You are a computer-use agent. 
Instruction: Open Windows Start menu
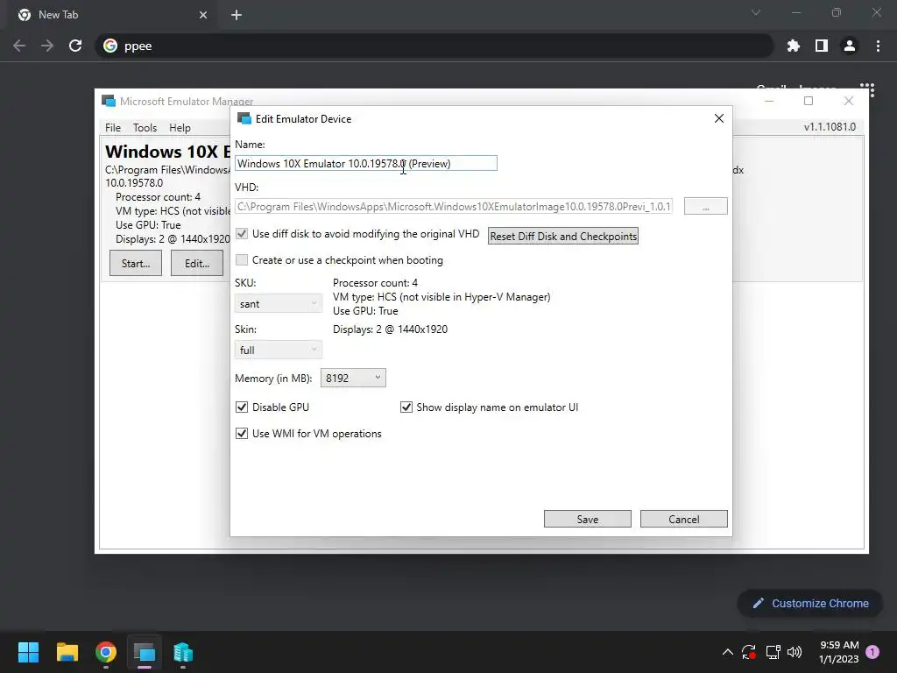[28, 652]
